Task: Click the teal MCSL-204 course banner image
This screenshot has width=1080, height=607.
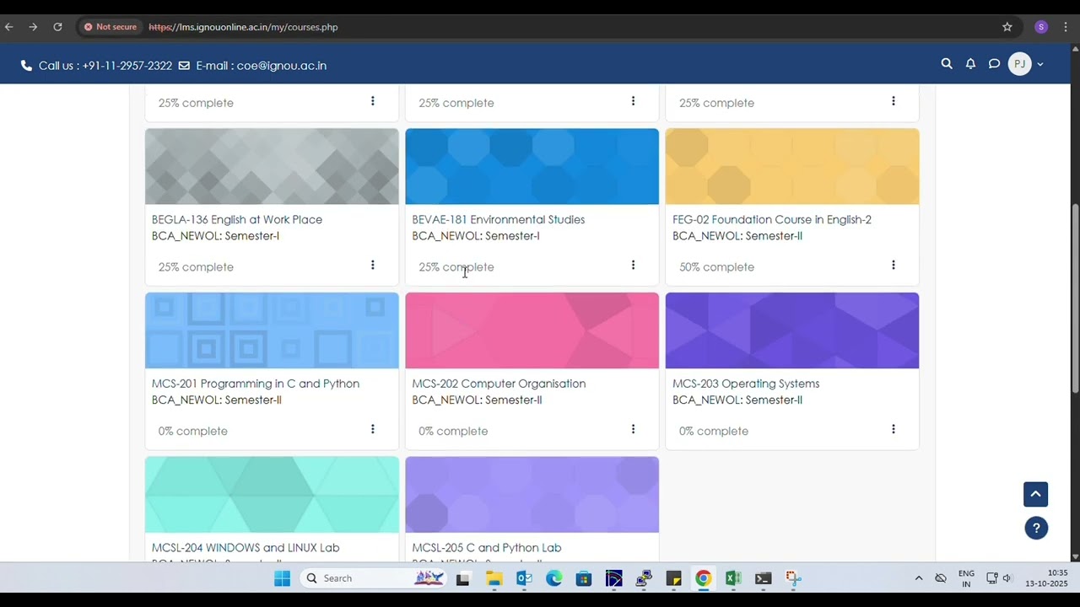Action: coord(272,495)
